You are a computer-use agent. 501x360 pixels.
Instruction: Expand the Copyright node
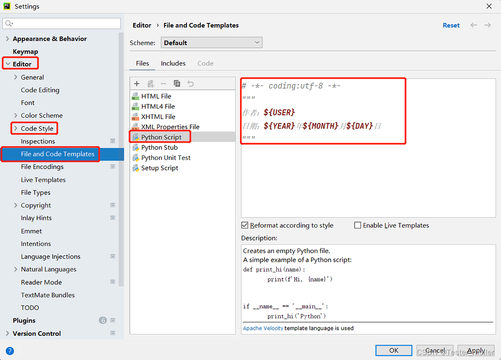tap(15, 205)
